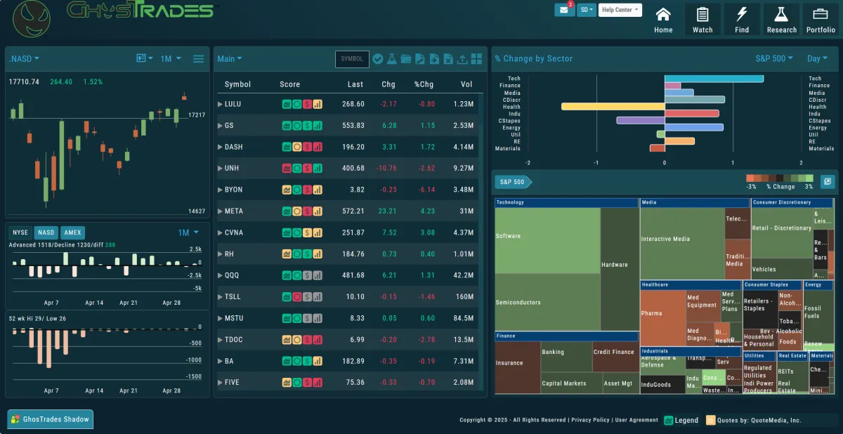843x434 pixels.
Task: Open the 1M dropdown in the breadth panel
Action: click(188, 232)
